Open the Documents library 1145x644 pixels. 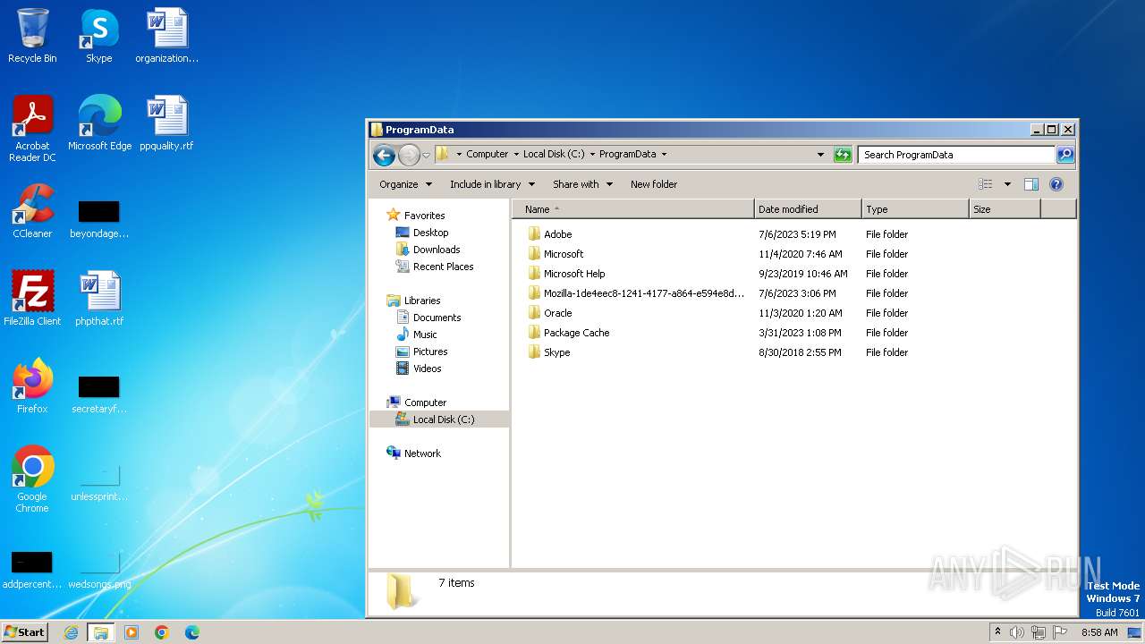tap(437, 318)
